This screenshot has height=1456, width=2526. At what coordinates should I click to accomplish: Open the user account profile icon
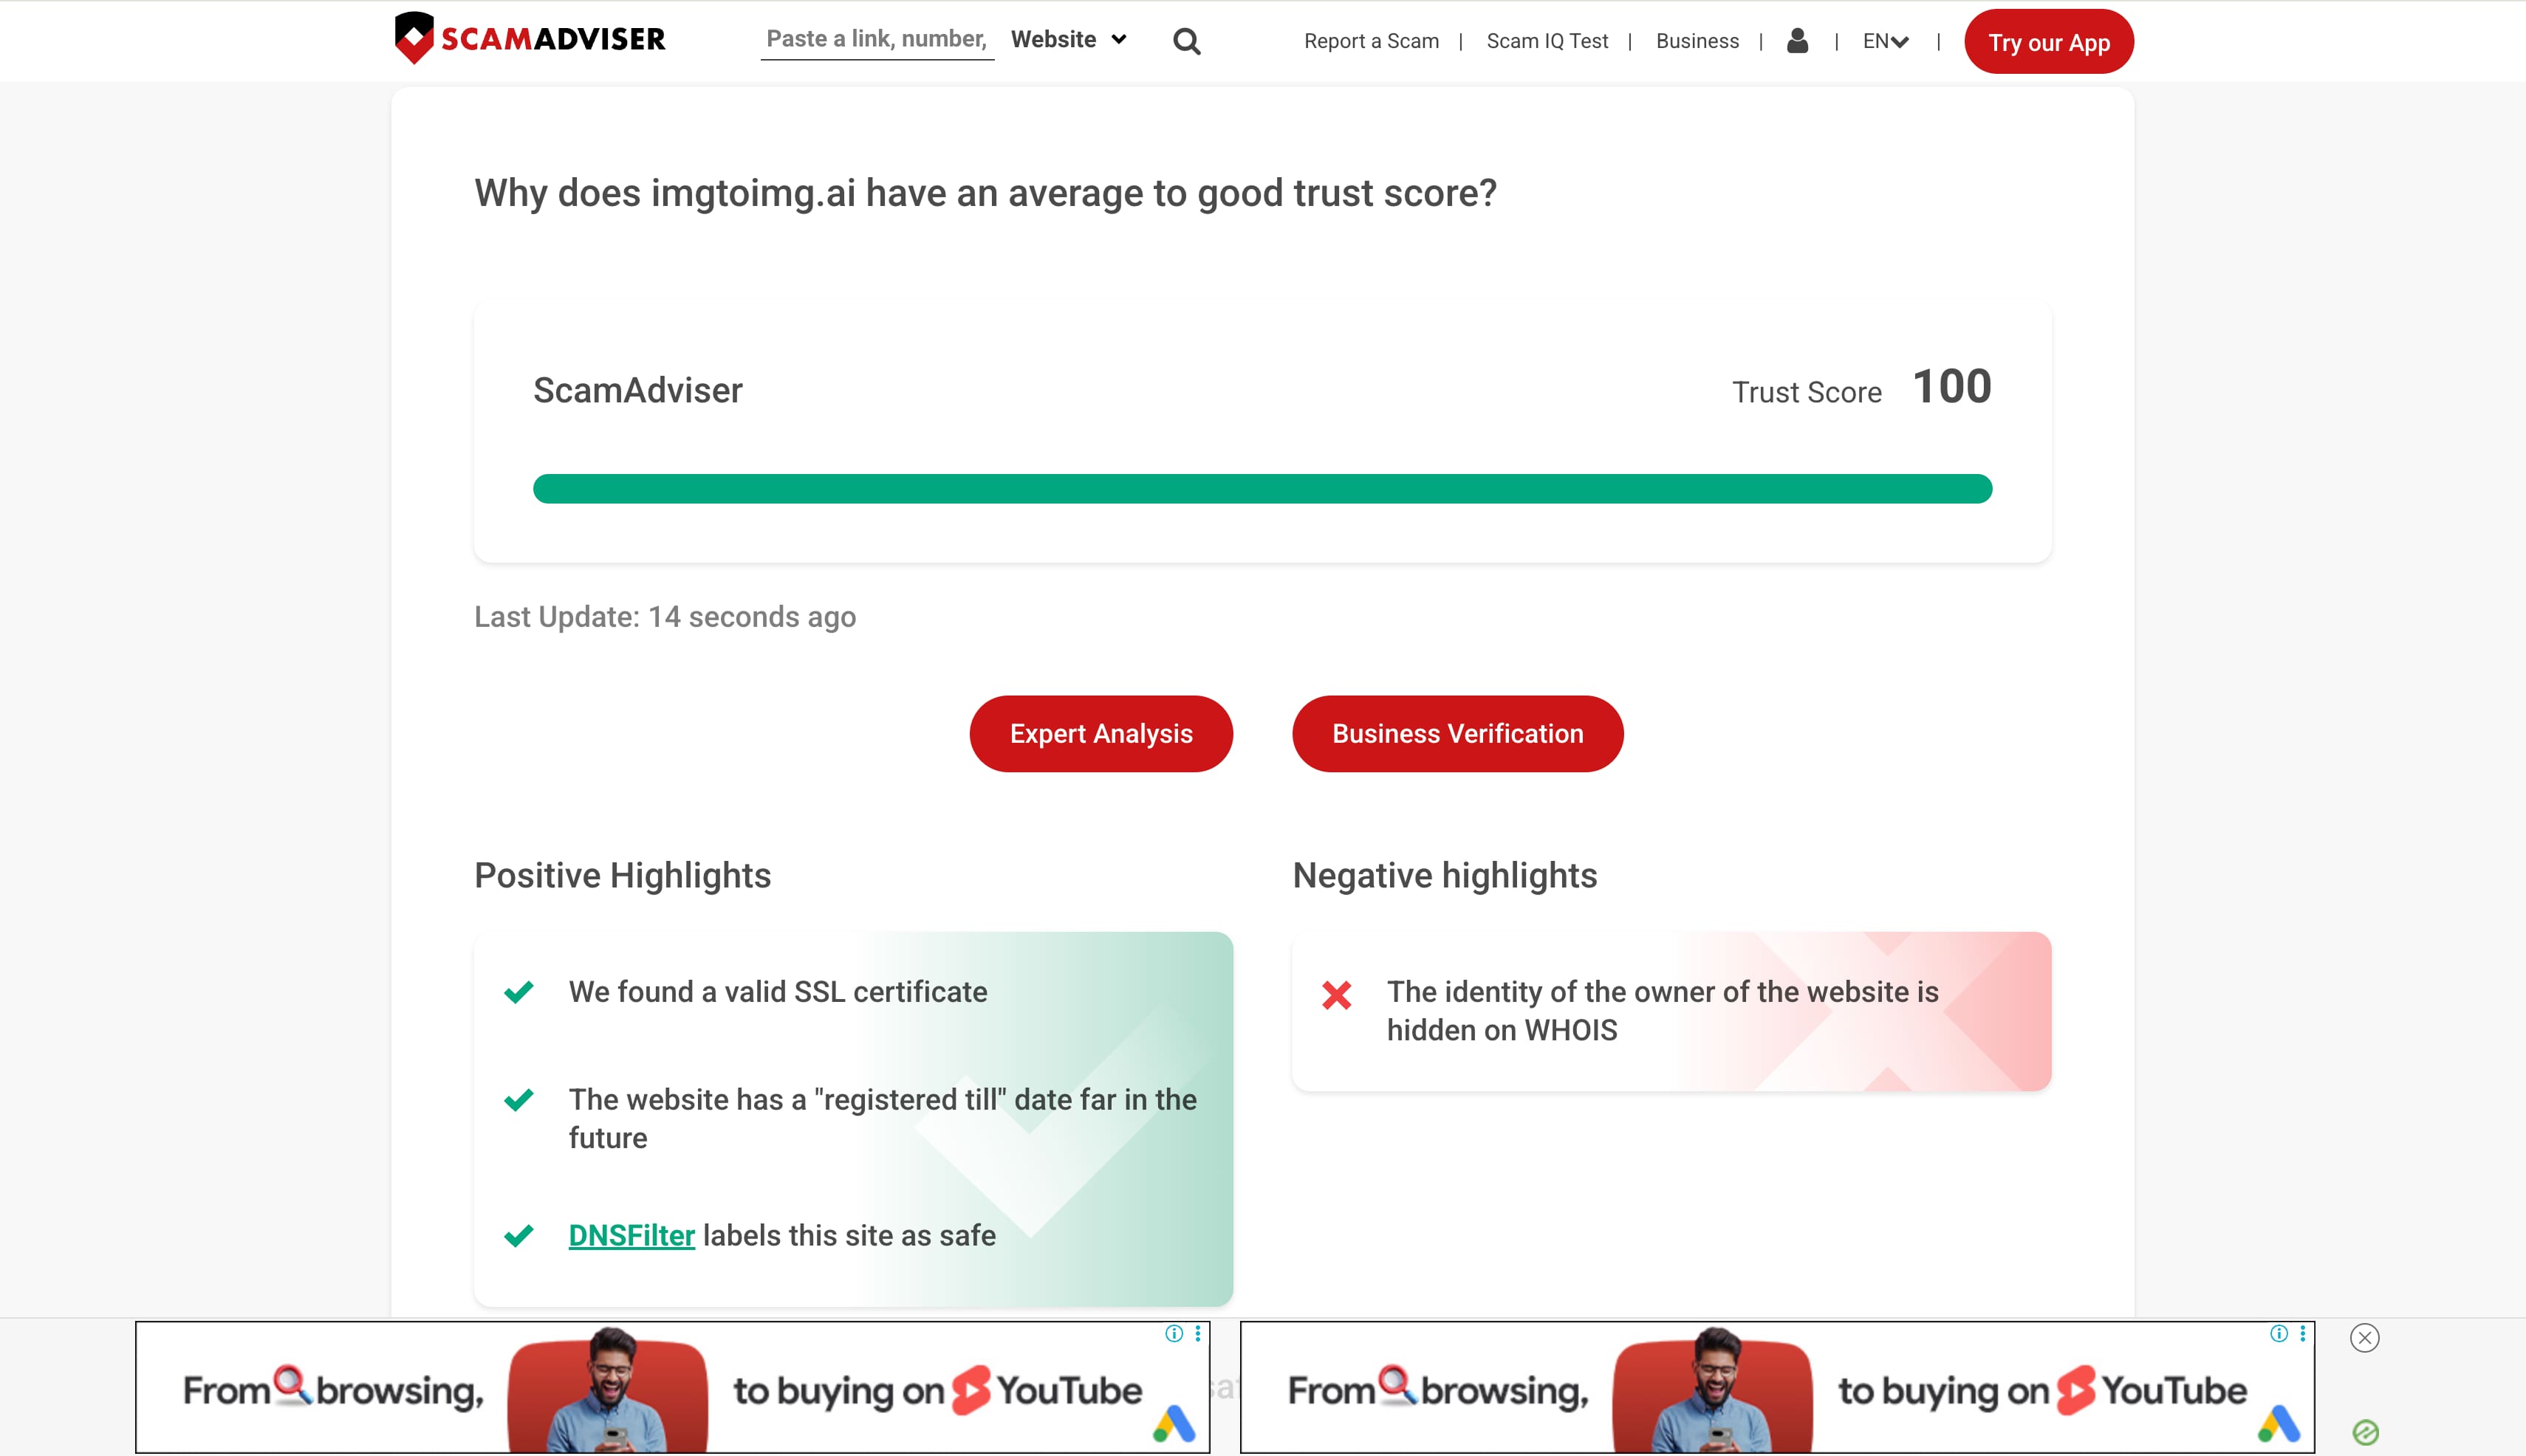click(x=1798, y=40)
